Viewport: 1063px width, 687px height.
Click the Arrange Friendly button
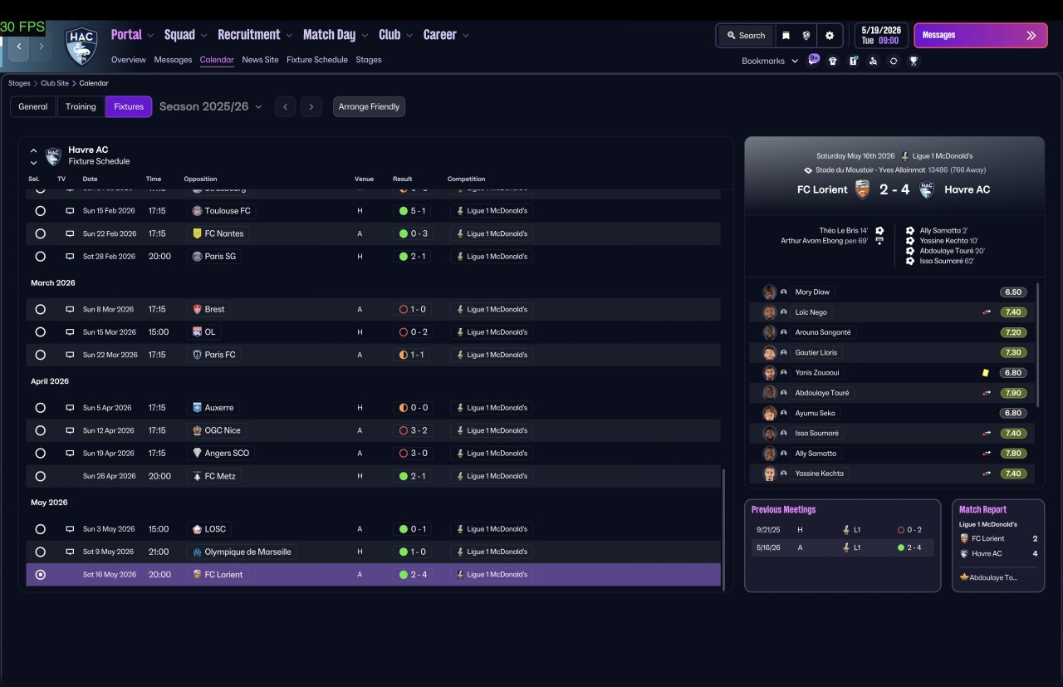pyautogui.click(x=370, y=106)
